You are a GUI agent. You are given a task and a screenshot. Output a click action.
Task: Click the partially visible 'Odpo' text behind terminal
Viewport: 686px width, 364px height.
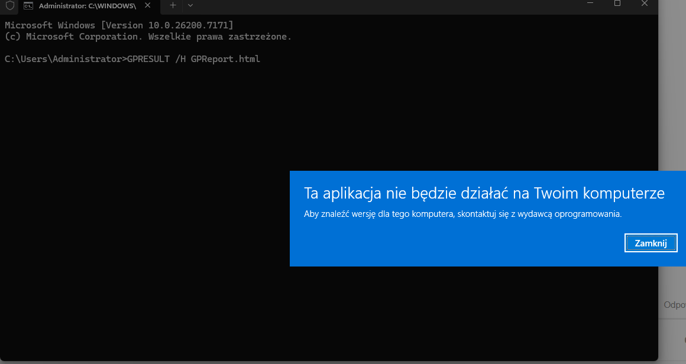[674, 305]
